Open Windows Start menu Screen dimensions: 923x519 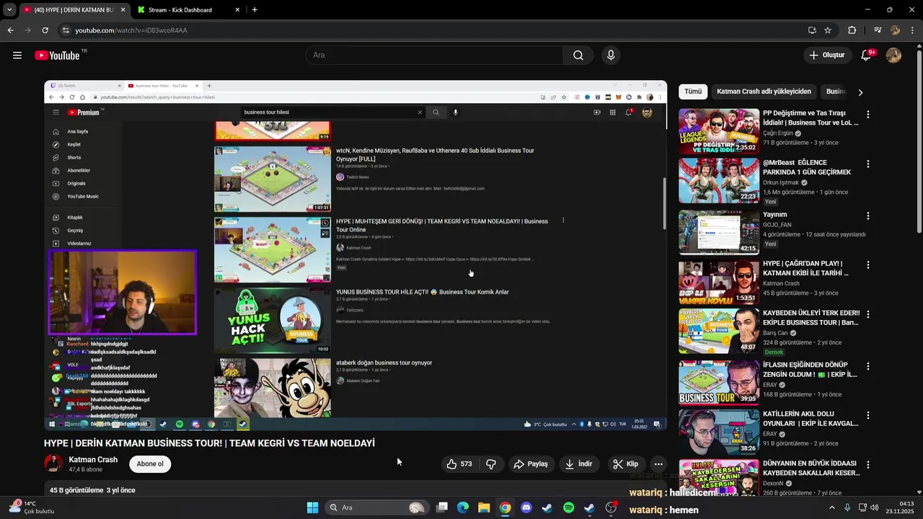[x=312, y=507]
